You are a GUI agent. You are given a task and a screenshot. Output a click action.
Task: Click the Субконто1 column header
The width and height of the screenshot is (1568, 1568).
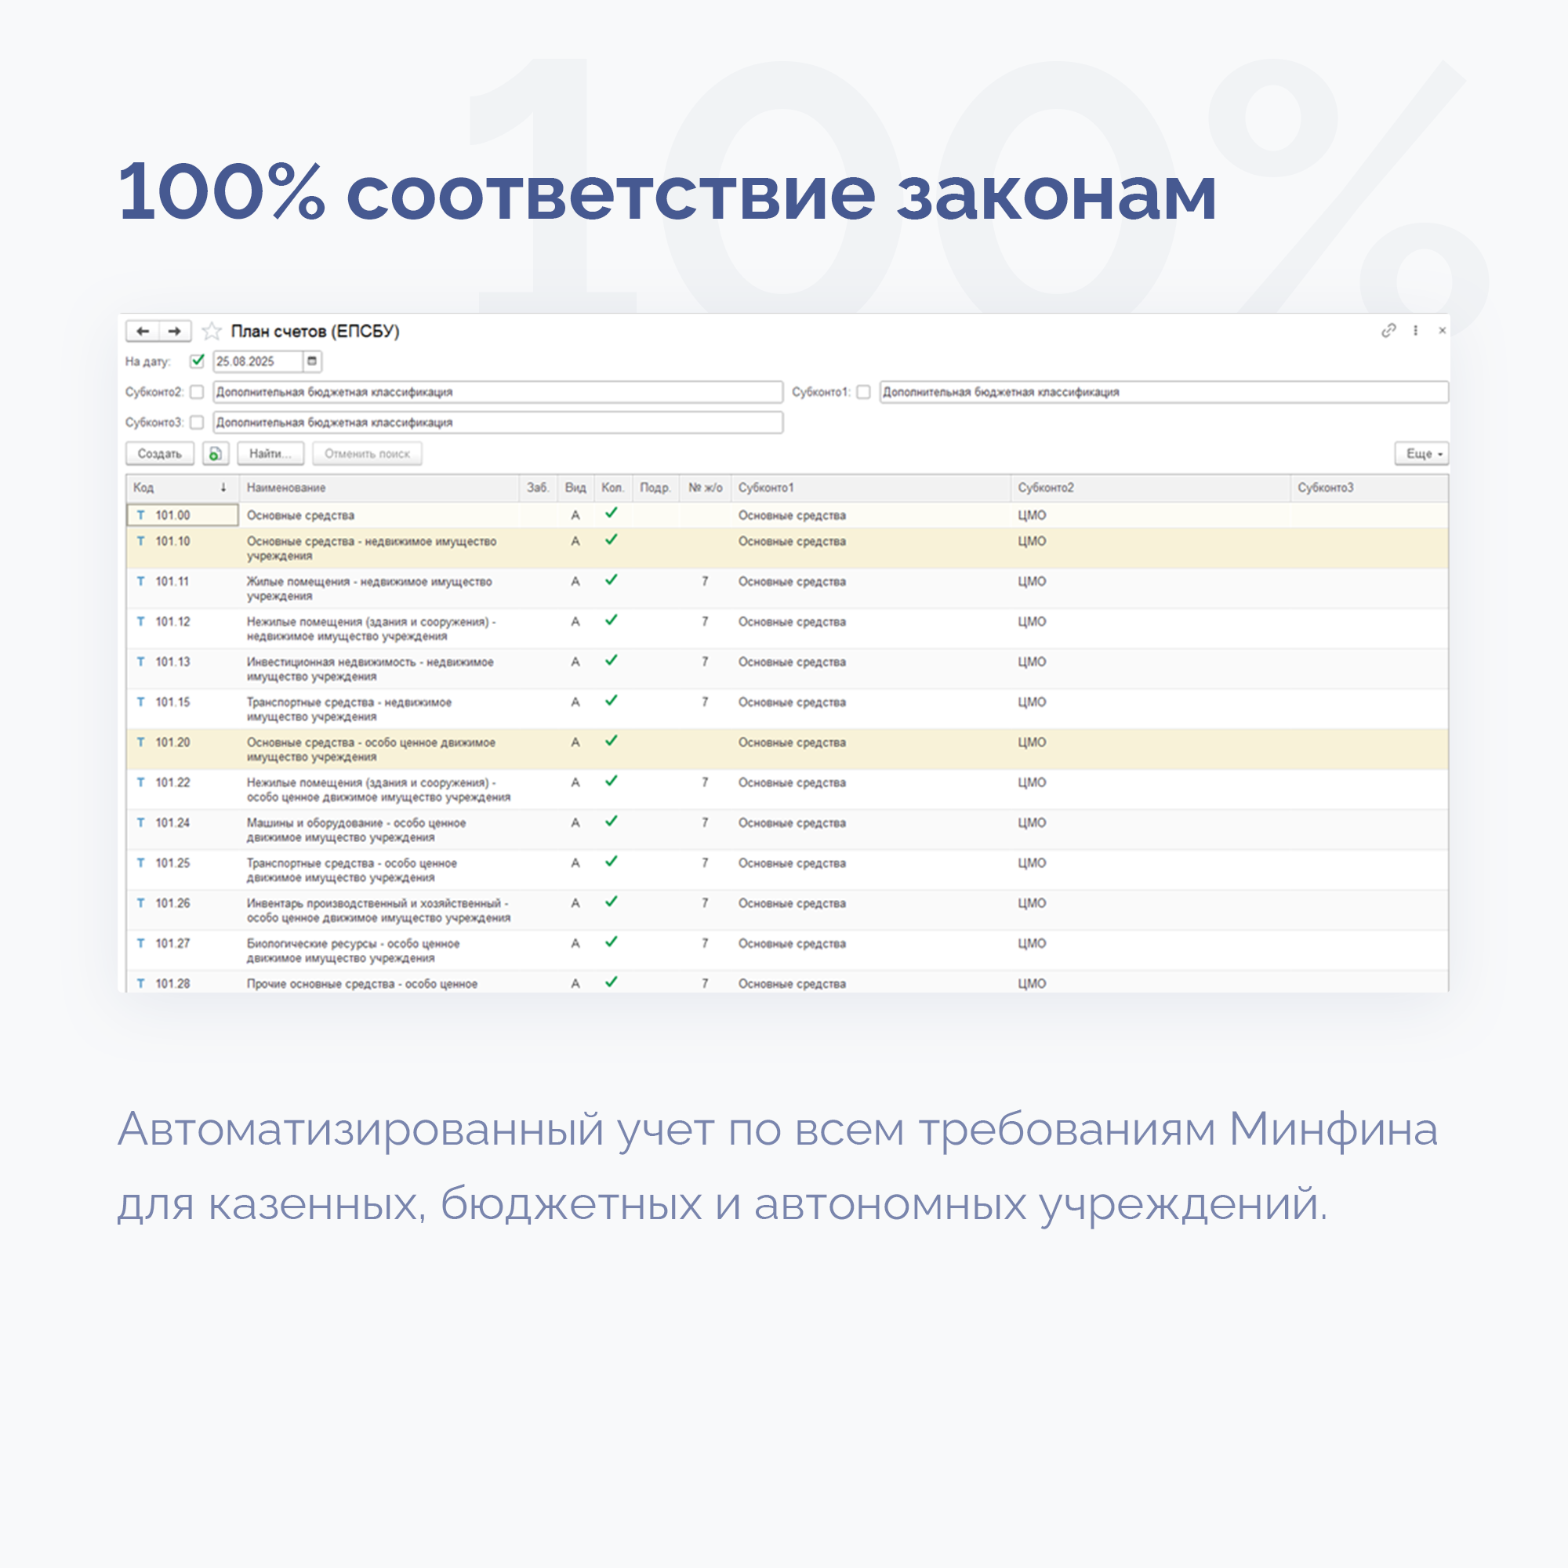click(x=871, y=488)
